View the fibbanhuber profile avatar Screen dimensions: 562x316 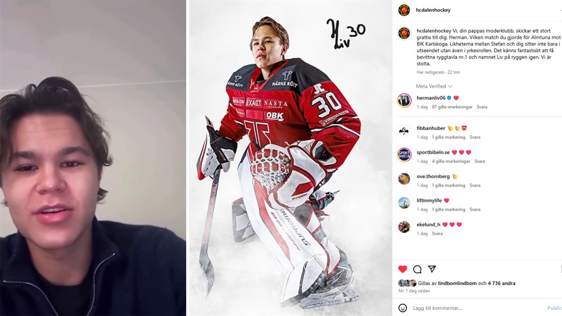(404, 131)
